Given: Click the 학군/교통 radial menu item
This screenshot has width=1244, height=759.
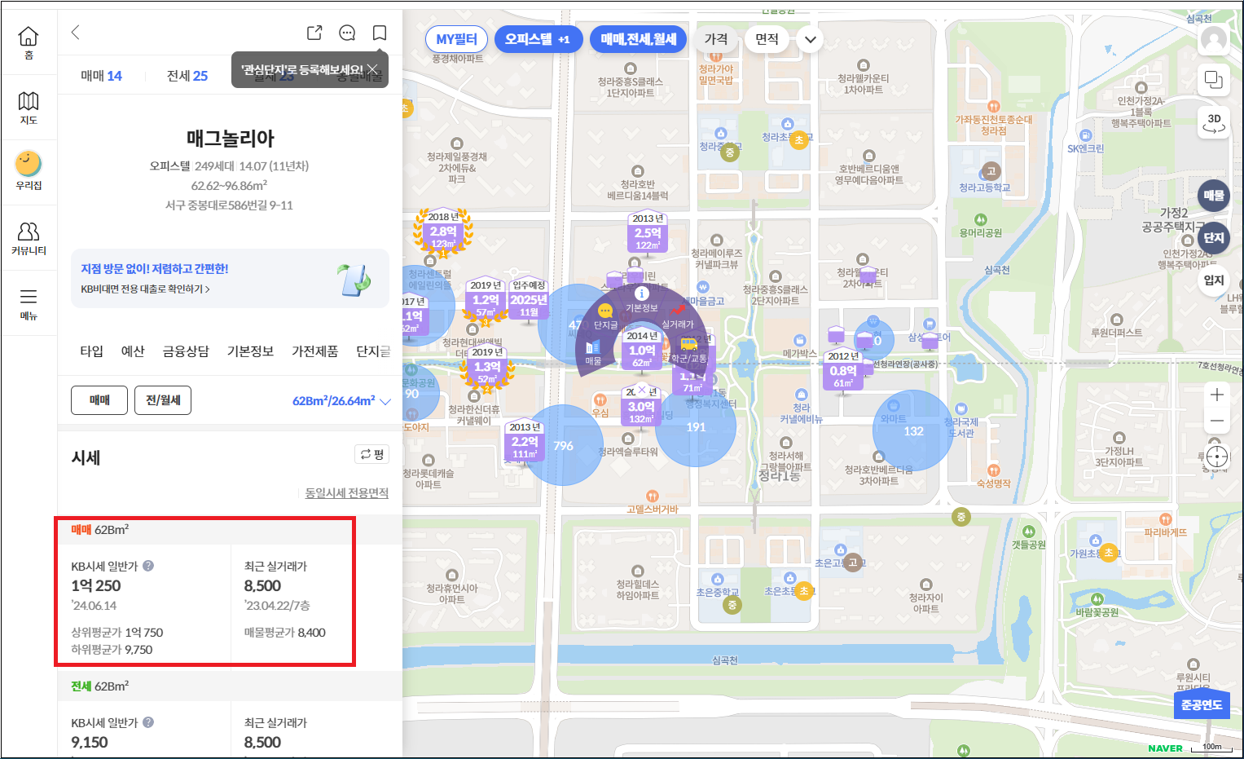Looking at the screenshot, I should [689, 351].
